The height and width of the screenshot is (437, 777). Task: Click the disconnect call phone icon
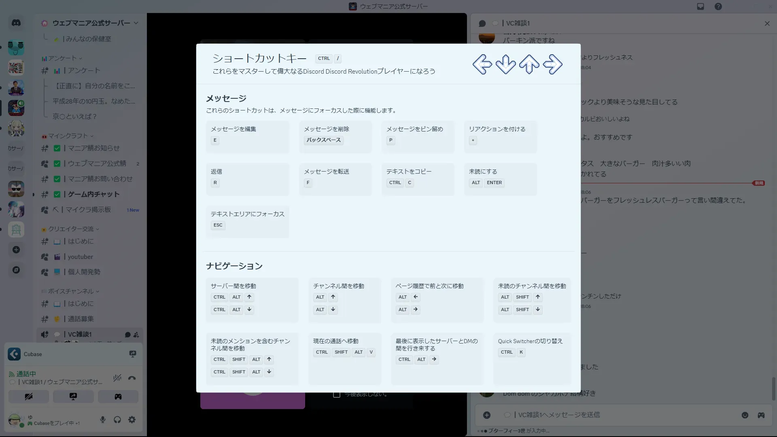tap(132, 378)
